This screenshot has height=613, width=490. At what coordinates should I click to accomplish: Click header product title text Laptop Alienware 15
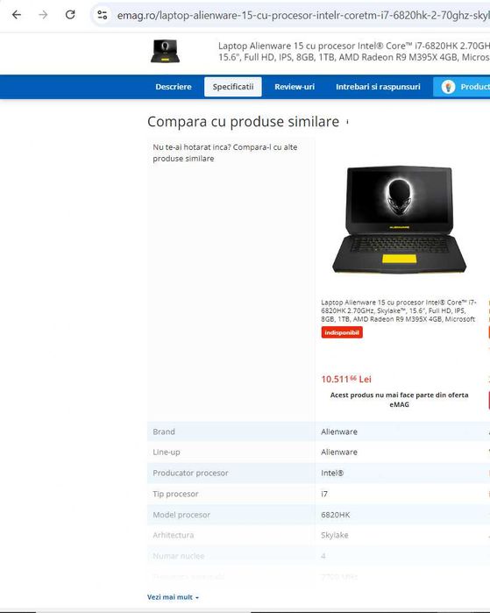click(353, 51)
